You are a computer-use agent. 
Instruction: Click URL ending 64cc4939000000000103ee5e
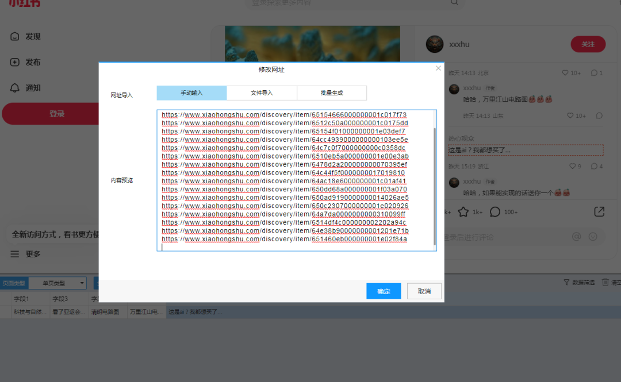(285, 140)
